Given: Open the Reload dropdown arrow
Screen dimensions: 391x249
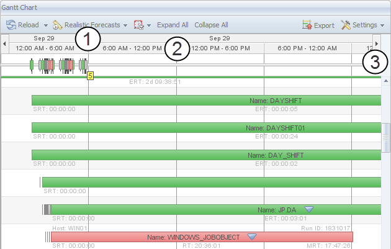Looking at the screenshot, I should click(x=46, y=25).
